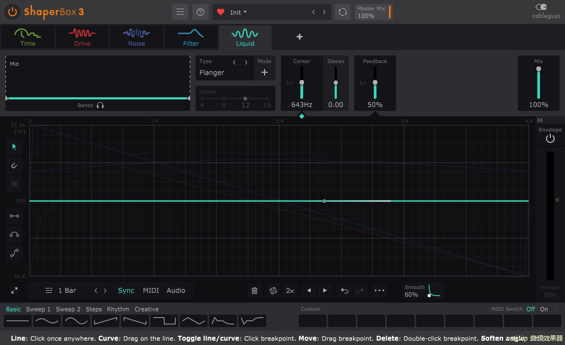Image resolution: width=565 pixels, height=345 pixels.
Task: Click the Bands label
Action: coord(85,105)
